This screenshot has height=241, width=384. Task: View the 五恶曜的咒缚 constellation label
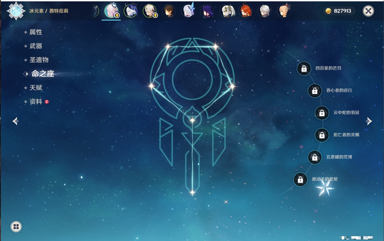pos(339,157)
